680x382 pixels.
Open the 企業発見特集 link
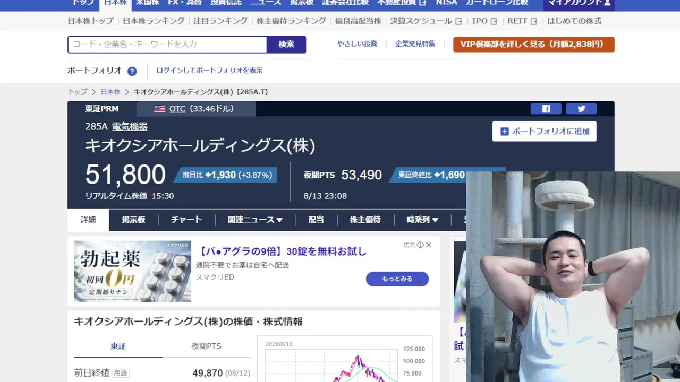(x=415, y=44)
